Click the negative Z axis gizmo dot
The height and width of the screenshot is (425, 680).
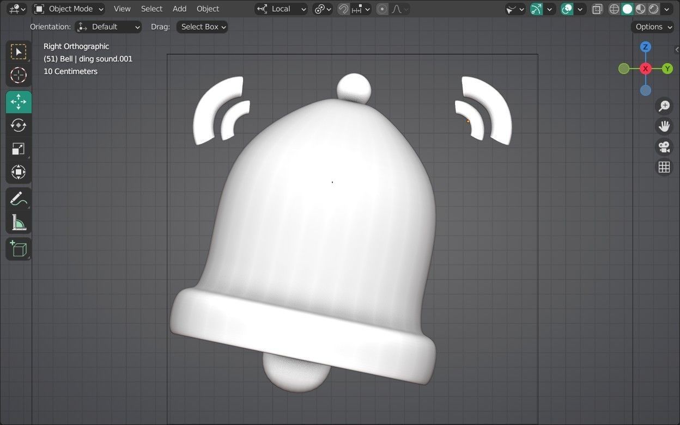point(646,90)
